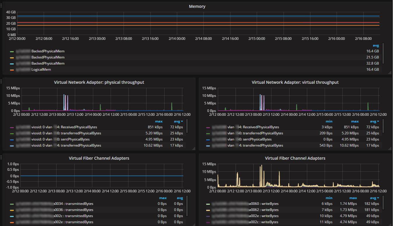The width and height of the screenshot is (394, 226).
Task: Click the sort arrow next to avg in virtual throughput legend
Action: pyautogui.click(x=378, y=121)
